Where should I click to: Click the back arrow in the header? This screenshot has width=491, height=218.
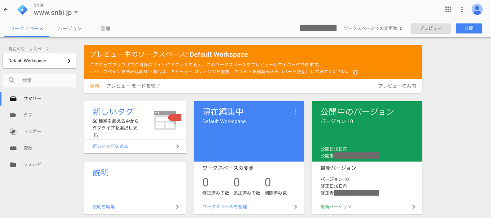[x=6, y=10]
